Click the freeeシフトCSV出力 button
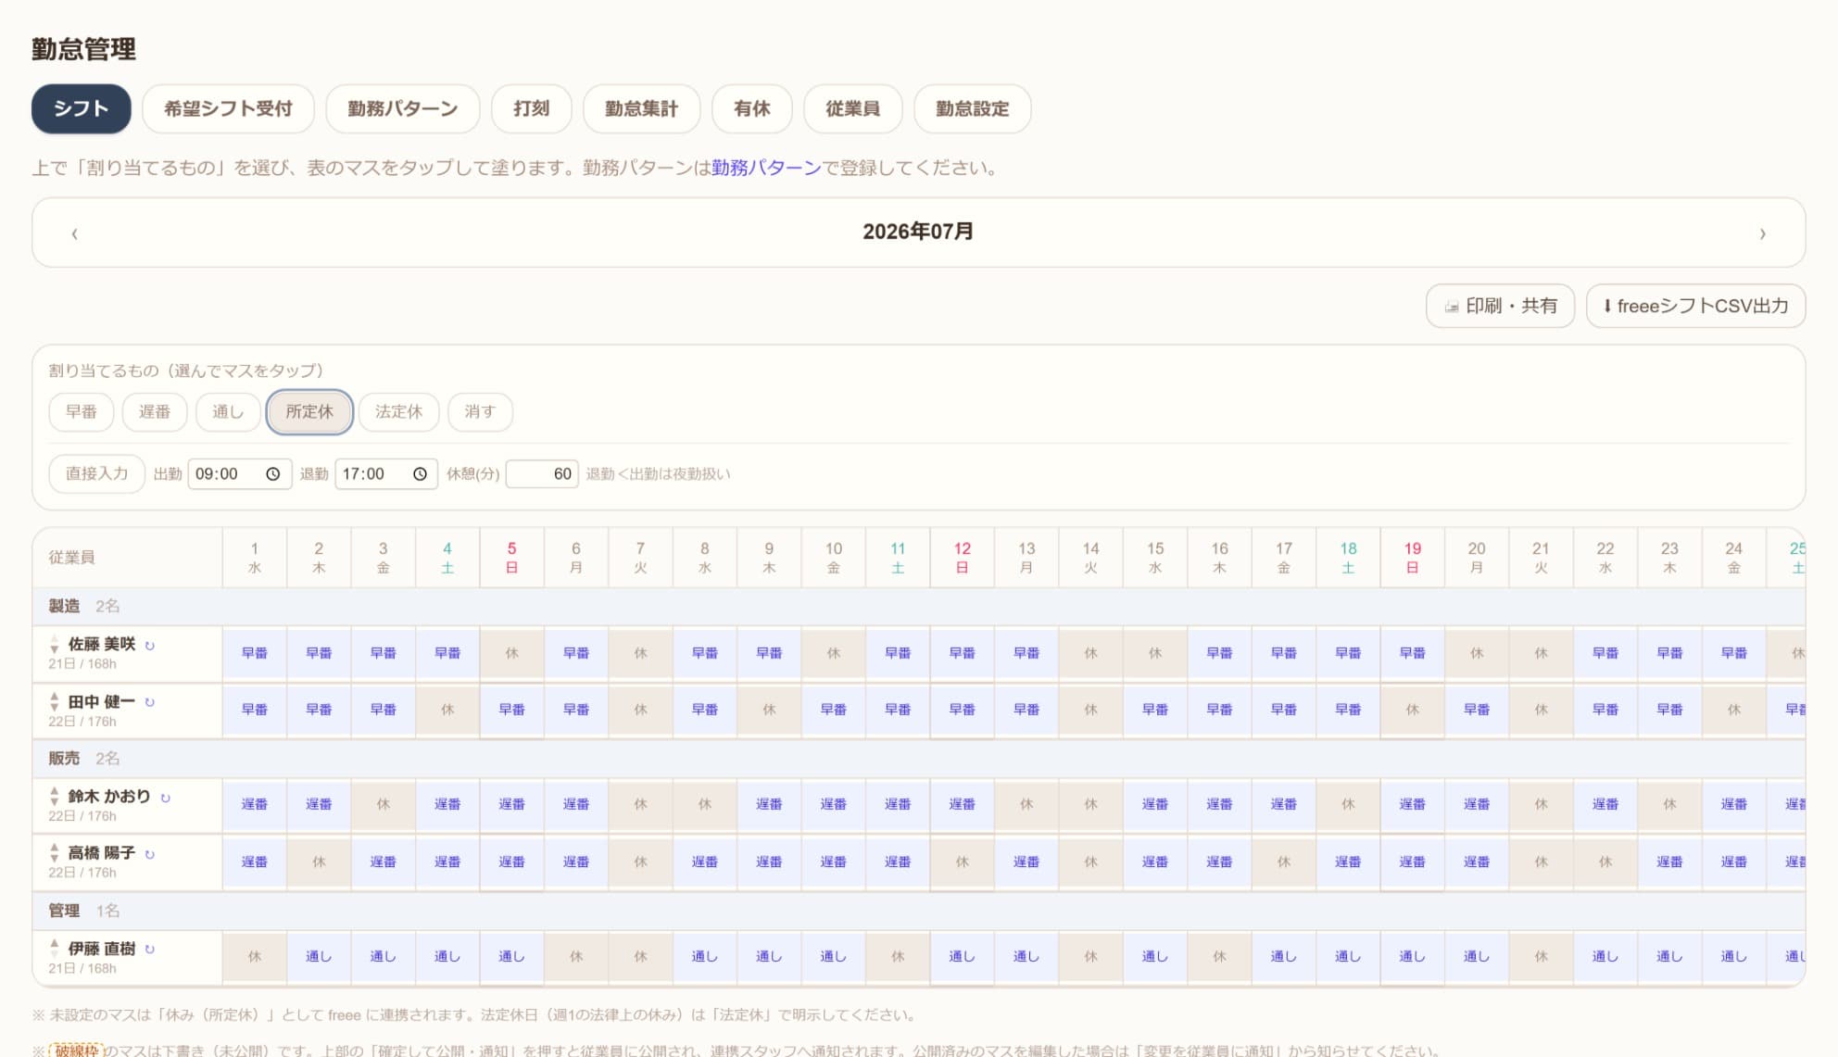This screenshot has width=1838, height=1057. click(x=1696, y=306)
